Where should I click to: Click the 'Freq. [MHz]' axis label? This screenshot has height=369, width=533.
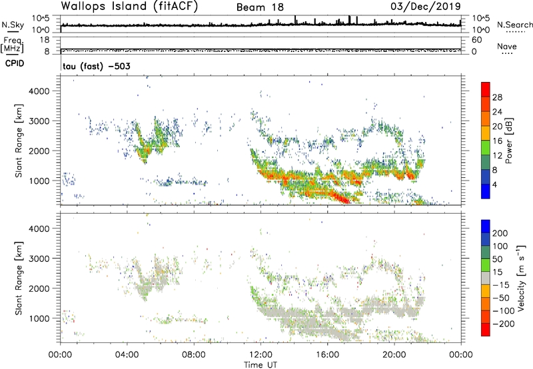pos(13,45)
